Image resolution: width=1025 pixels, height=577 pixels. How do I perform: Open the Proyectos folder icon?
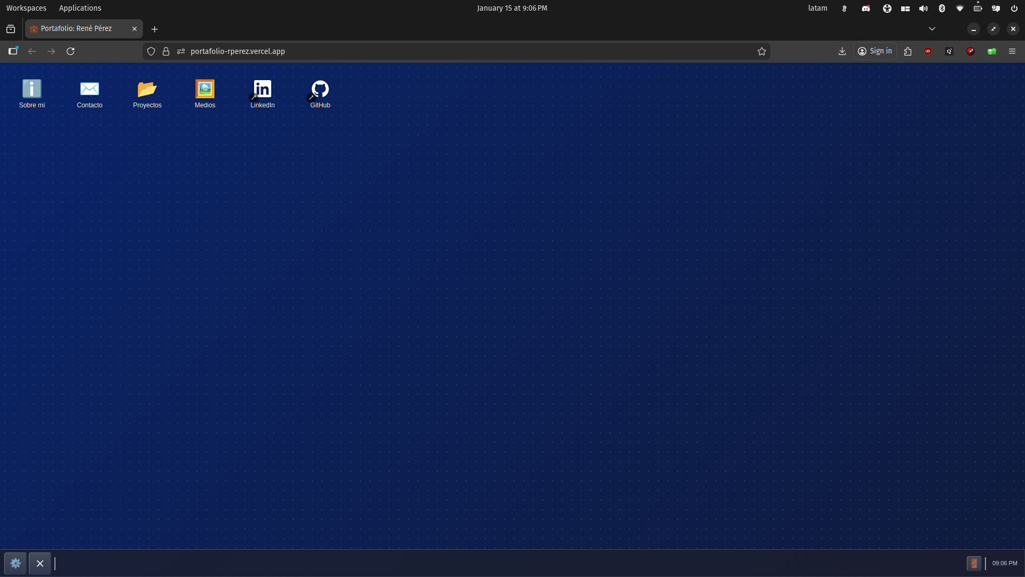(147, 89)
